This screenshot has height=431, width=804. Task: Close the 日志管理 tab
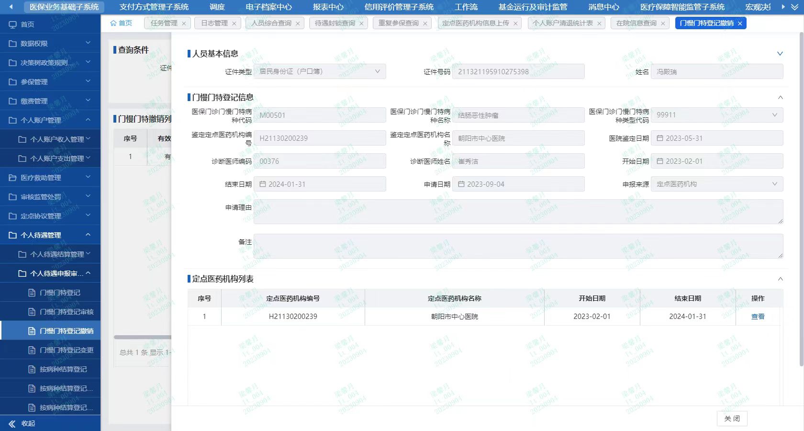[234, 23]
